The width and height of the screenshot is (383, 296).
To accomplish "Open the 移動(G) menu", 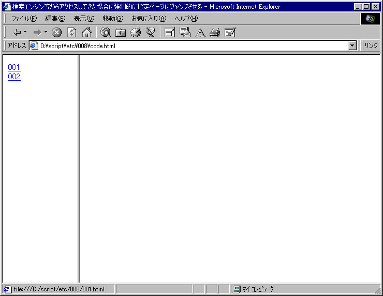I will (113, 19).
